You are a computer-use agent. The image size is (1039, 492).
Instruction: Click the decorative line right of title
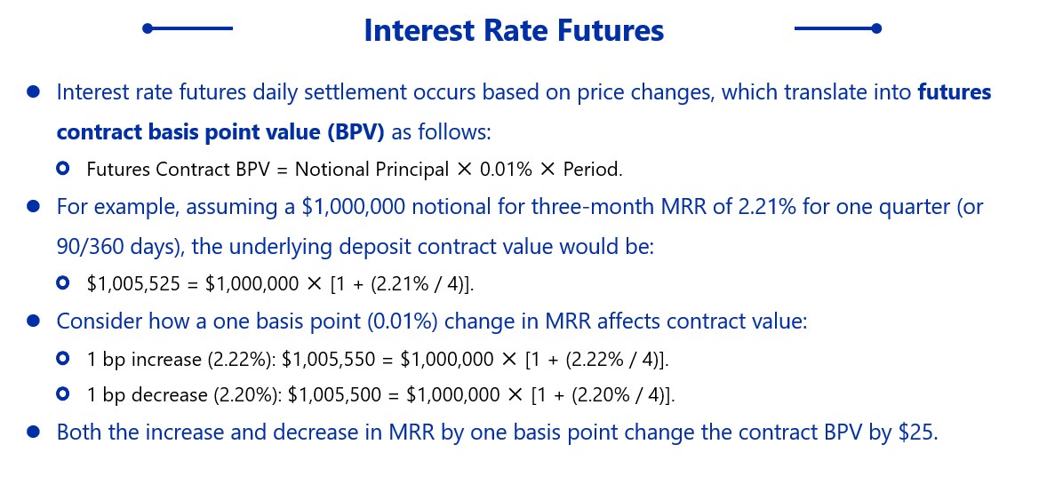click(x=837, y=28)
